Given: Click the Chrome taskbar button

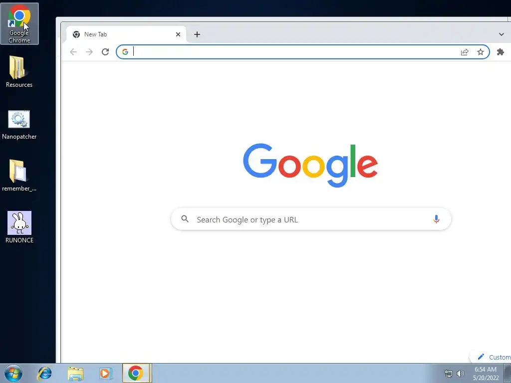Looking at the screenshot, I should tap(136, 373).
